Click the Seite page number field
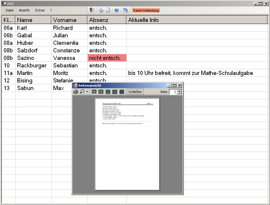 tap(173, 92)
